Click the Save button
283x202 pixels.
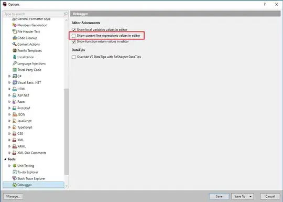(219, 196)
